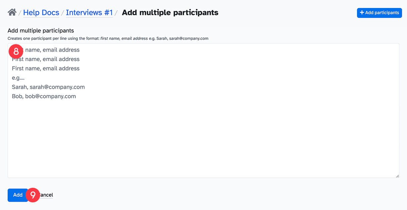
Task: Click the bold page title in breadcrumb
Action: pyautogui.click(x=170, y=13)
